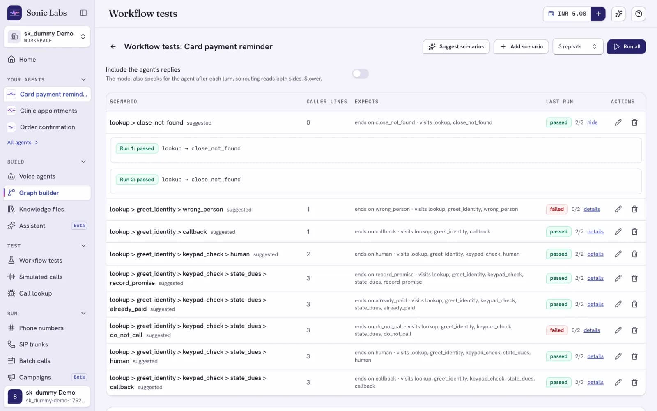Image resolution: width=657 pixels, height=411 pixels.
Task: Collapse the Run section
Action: click(83, 313)
